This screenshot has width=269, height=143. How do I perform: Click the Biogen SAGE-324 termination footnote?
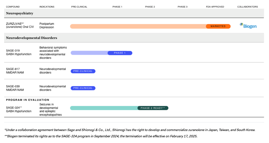click(x=101, y=136)
